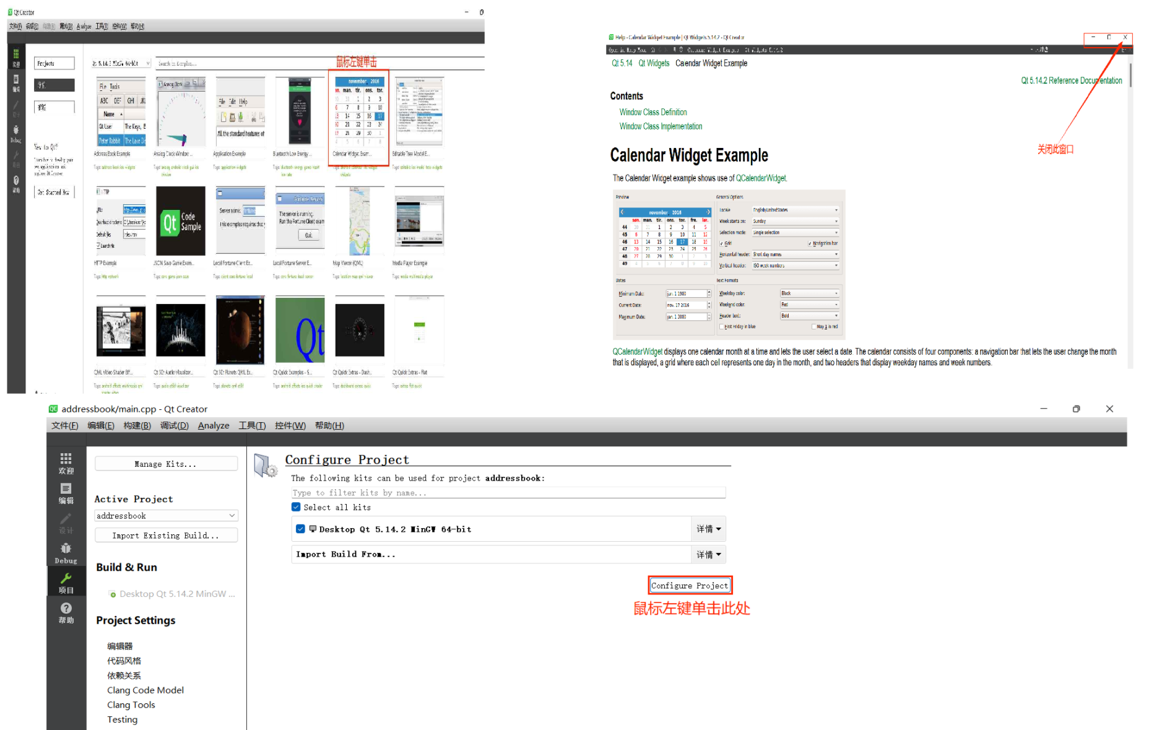Image resolution: width=1170 pixels, height=730 pixels.
Task: Open the 构建(B) Build menu
Action: (137, 425)
